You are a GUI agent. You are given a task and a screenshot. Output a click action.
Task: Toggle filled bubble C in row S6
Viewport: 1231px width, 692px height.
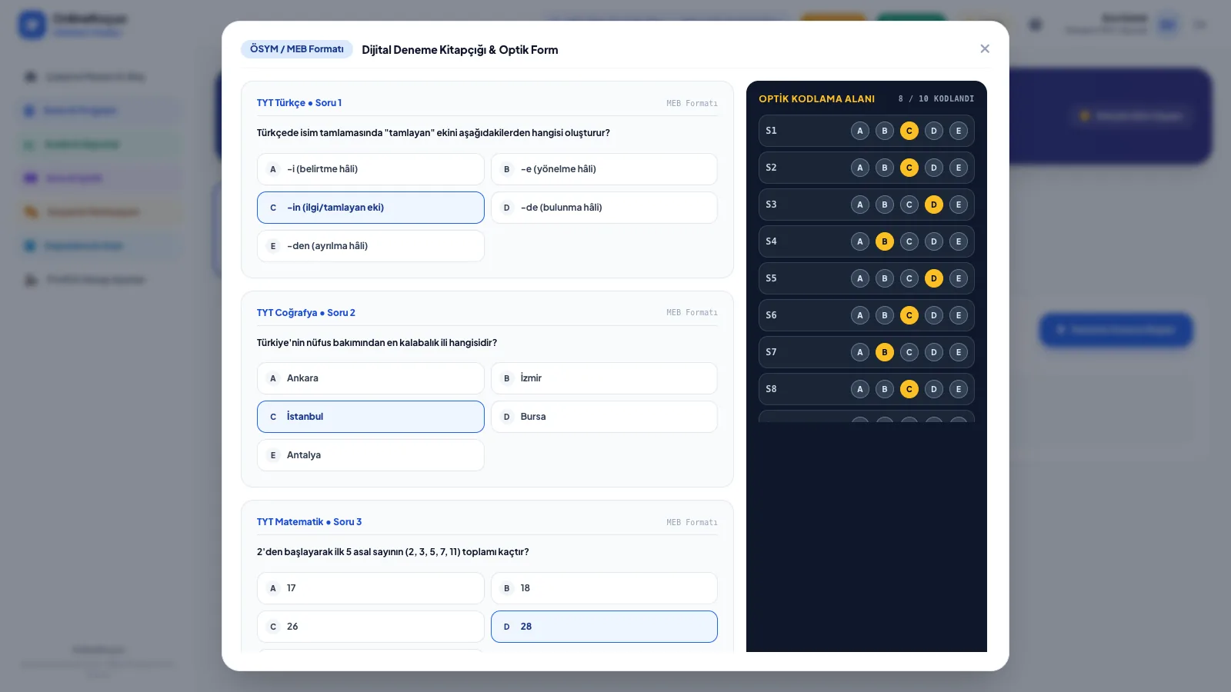909,315
